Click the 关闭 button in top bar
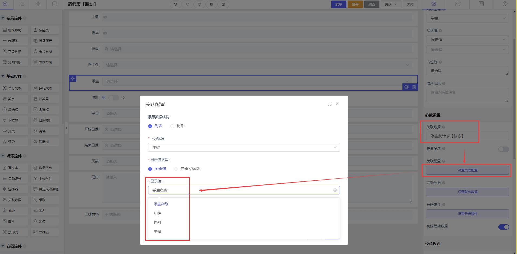 [410, 4]
